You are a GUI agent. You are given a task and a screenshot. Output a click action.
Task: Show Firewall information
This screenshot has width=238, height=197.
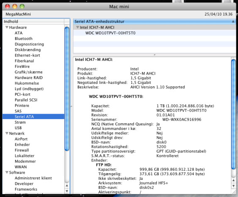point(22,150)
